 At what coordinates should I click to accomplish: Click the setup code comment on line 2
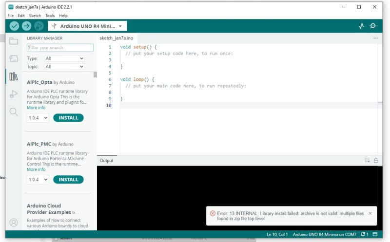pos(179,54)
